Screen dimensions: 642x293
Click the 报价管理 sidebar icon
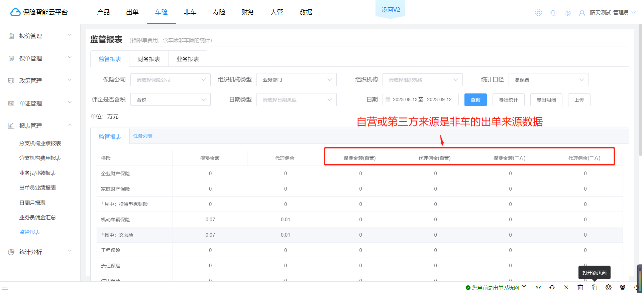(11, 36)
